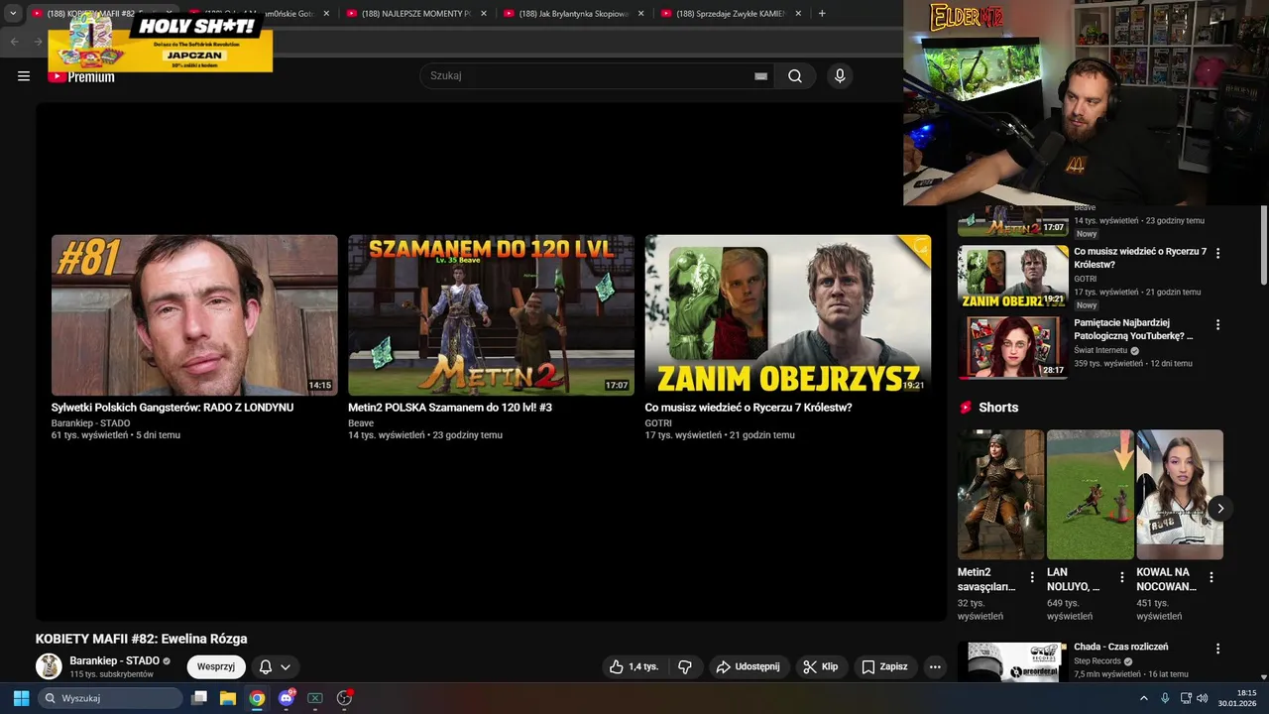The height and width of the screenshot is (714, 1269).
Task: Open Discord from the taskbar
Action: click(x=287, y=698)
